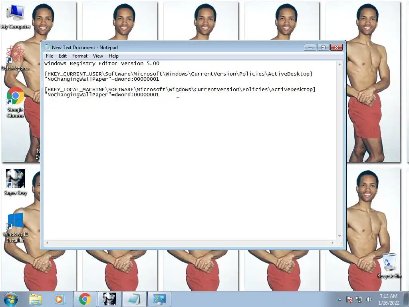Open network status tray icon
This screenshot has height=307, width=409.
pos(359,299)
